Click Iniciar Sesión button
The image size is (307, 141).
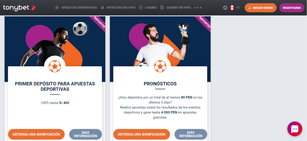pyautogui.click(x=261, y=8)
